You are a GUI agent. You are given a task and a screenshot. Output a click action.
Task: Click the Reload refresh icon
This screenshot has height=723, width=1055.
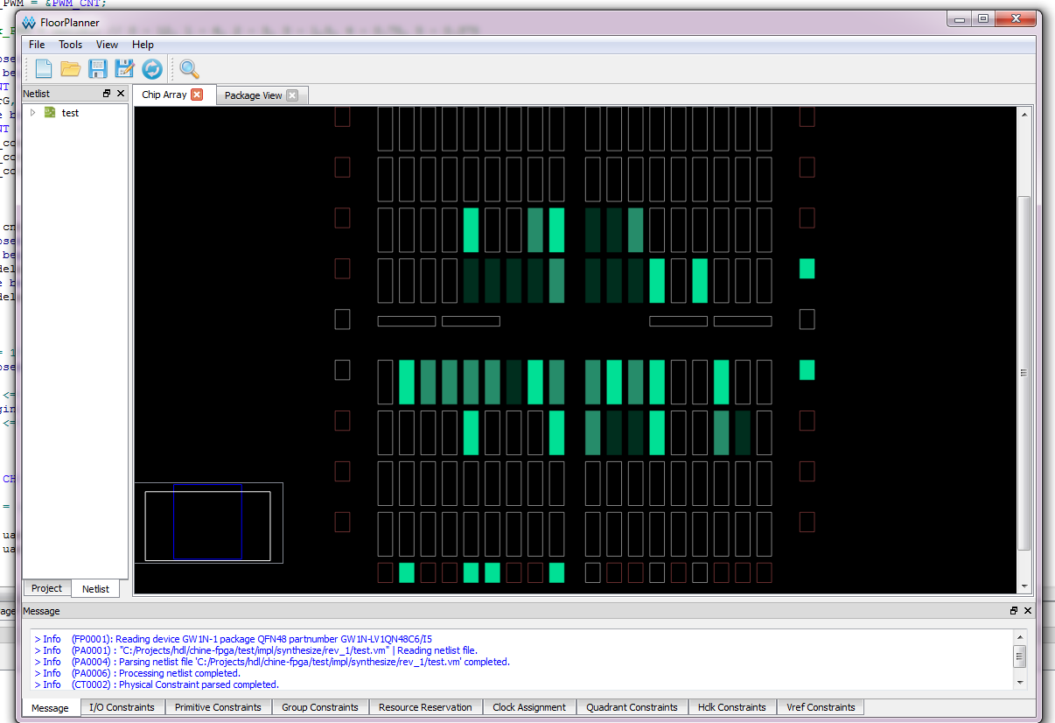(151, 69)
